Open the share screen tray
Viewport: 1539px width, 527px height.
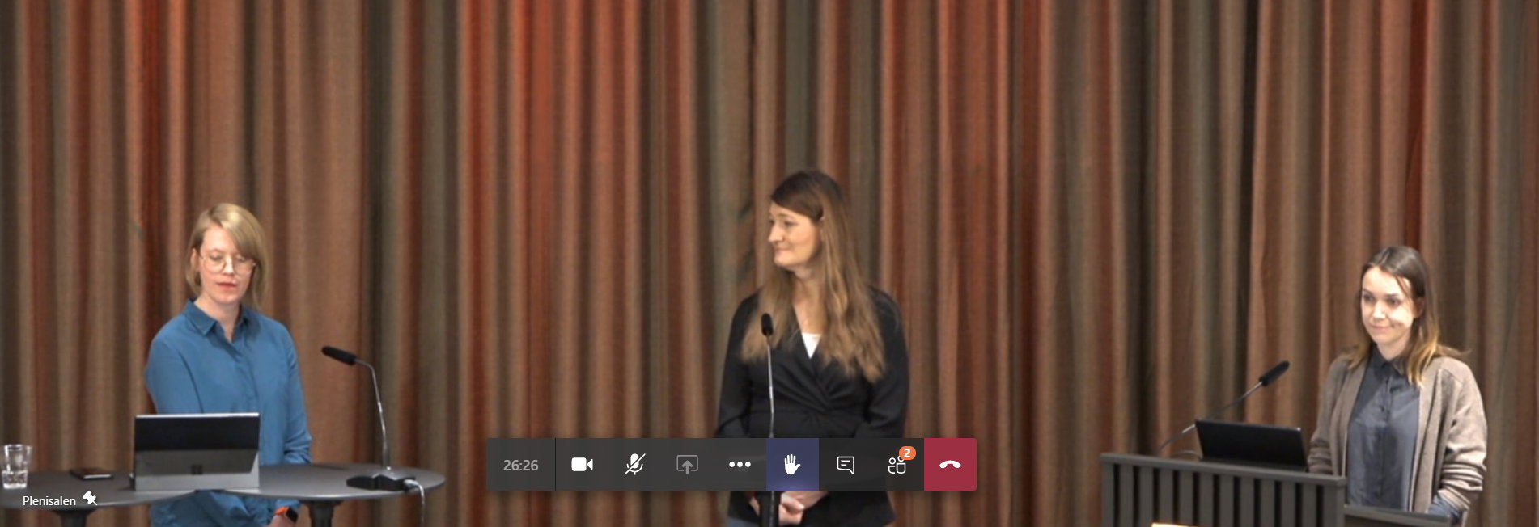(x=687, y=465)
